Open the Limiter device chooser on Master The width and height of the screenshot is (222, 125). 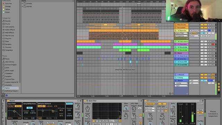pyautogui.click(x=181, y=83)
